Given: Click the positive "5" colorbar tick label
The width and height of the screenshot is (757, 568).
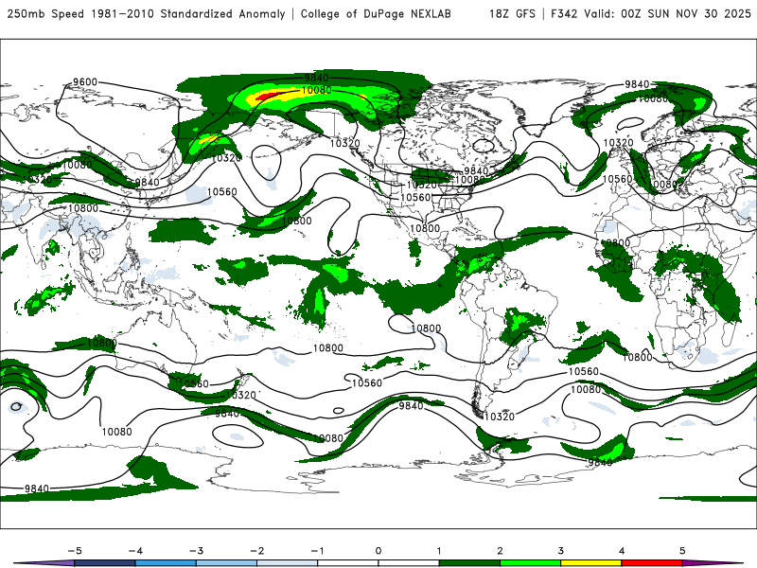Looking at the screenshot, I should pyautogui.click(x=682, y=551).
